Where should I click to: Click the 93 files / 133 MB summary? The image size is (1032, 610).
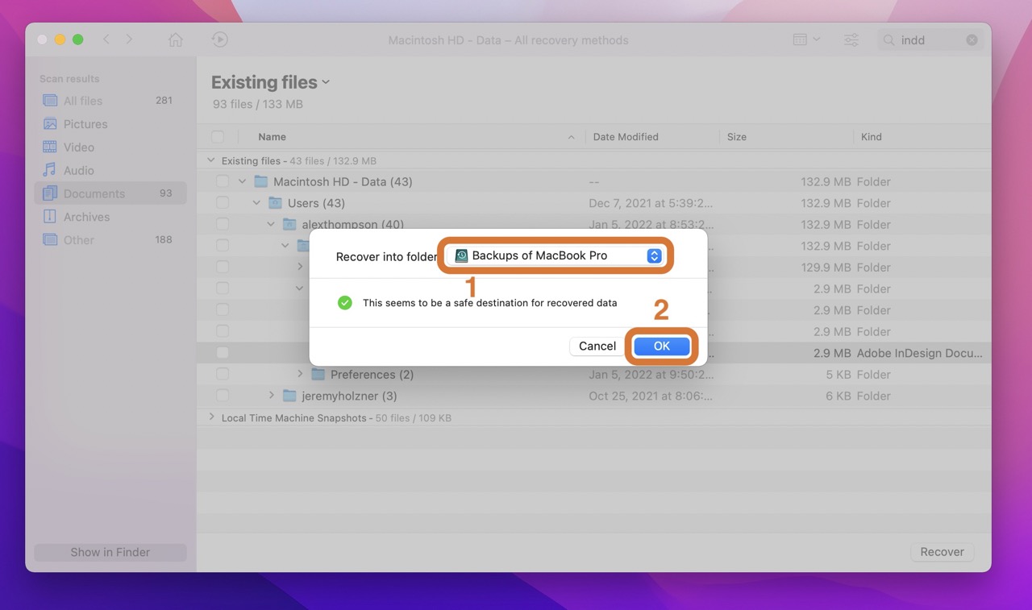point(257,104)
